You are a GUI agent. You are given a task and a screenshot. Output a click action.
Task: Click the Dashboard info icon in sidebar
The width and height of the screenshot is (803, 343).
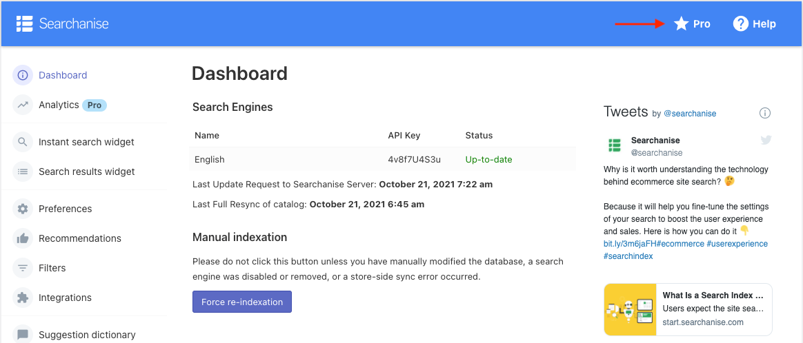tap(23, 75)
